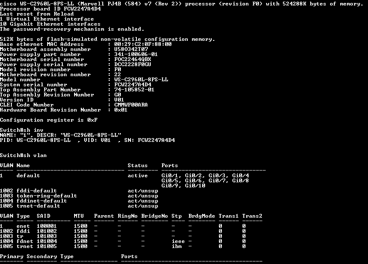The width and height of the screenshot is (368, 264).
Task: Select the 'Secondary' column header
Action: point(42,256)
